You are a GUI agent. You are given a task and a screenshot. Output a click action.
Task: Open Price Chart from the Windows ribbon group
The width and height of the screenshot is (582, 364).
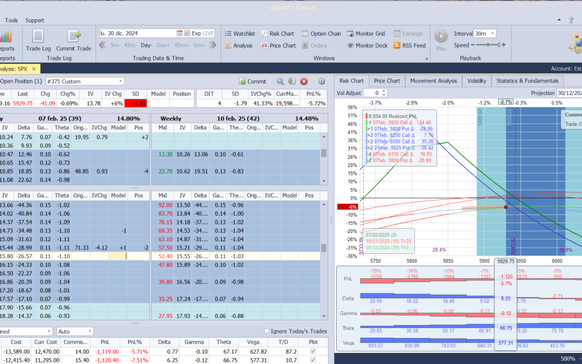tap(279, 45)
